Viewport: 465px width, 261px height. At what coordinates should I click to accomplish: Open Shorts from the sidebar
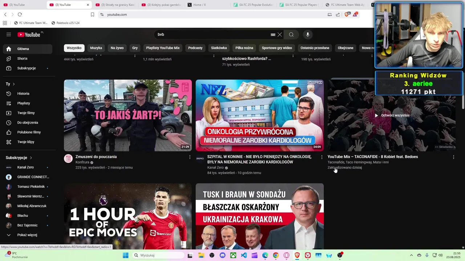28,58
